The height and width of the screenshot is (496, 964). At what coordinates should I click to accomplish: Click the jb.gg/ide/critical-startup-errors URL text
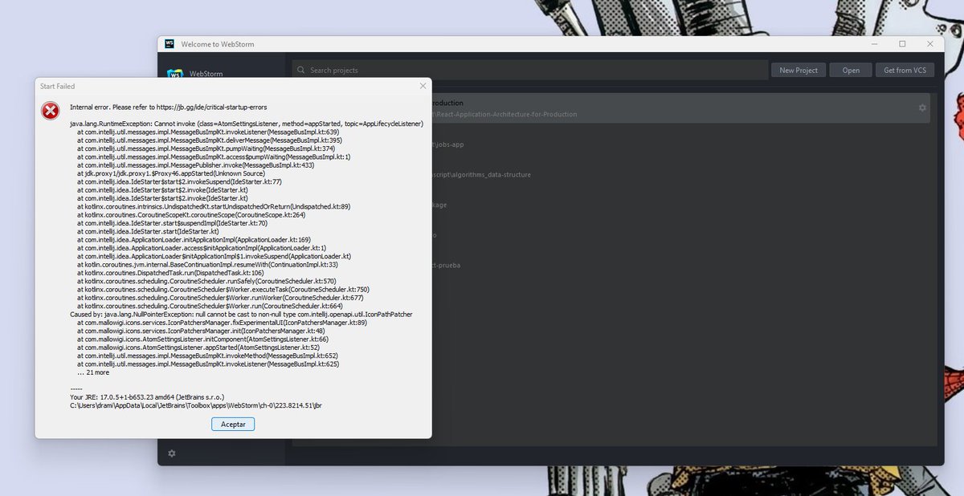[x=212, y=107]
